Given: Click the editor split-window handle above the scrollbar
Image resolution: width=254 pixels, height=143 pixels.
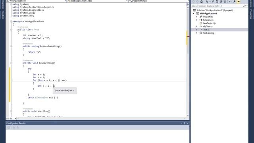Looking at the screenshot, I should pos(188,4).
